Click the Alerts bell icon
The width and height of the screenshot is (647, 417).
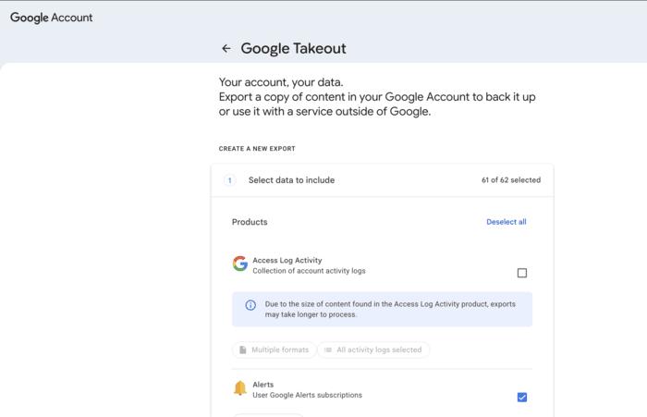[239, 388]
